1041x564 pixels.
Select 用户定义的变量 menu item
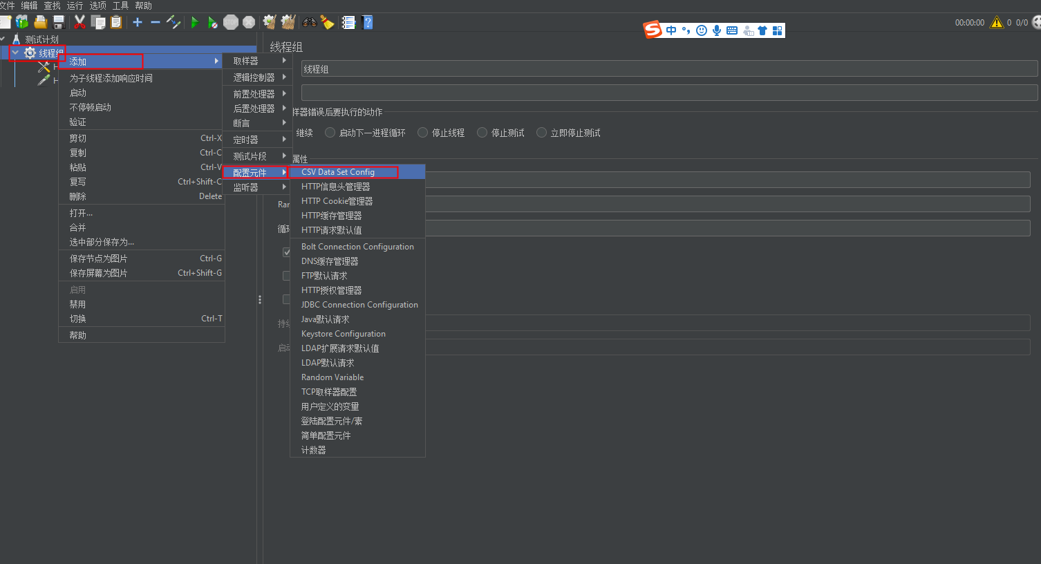[357, 406]
